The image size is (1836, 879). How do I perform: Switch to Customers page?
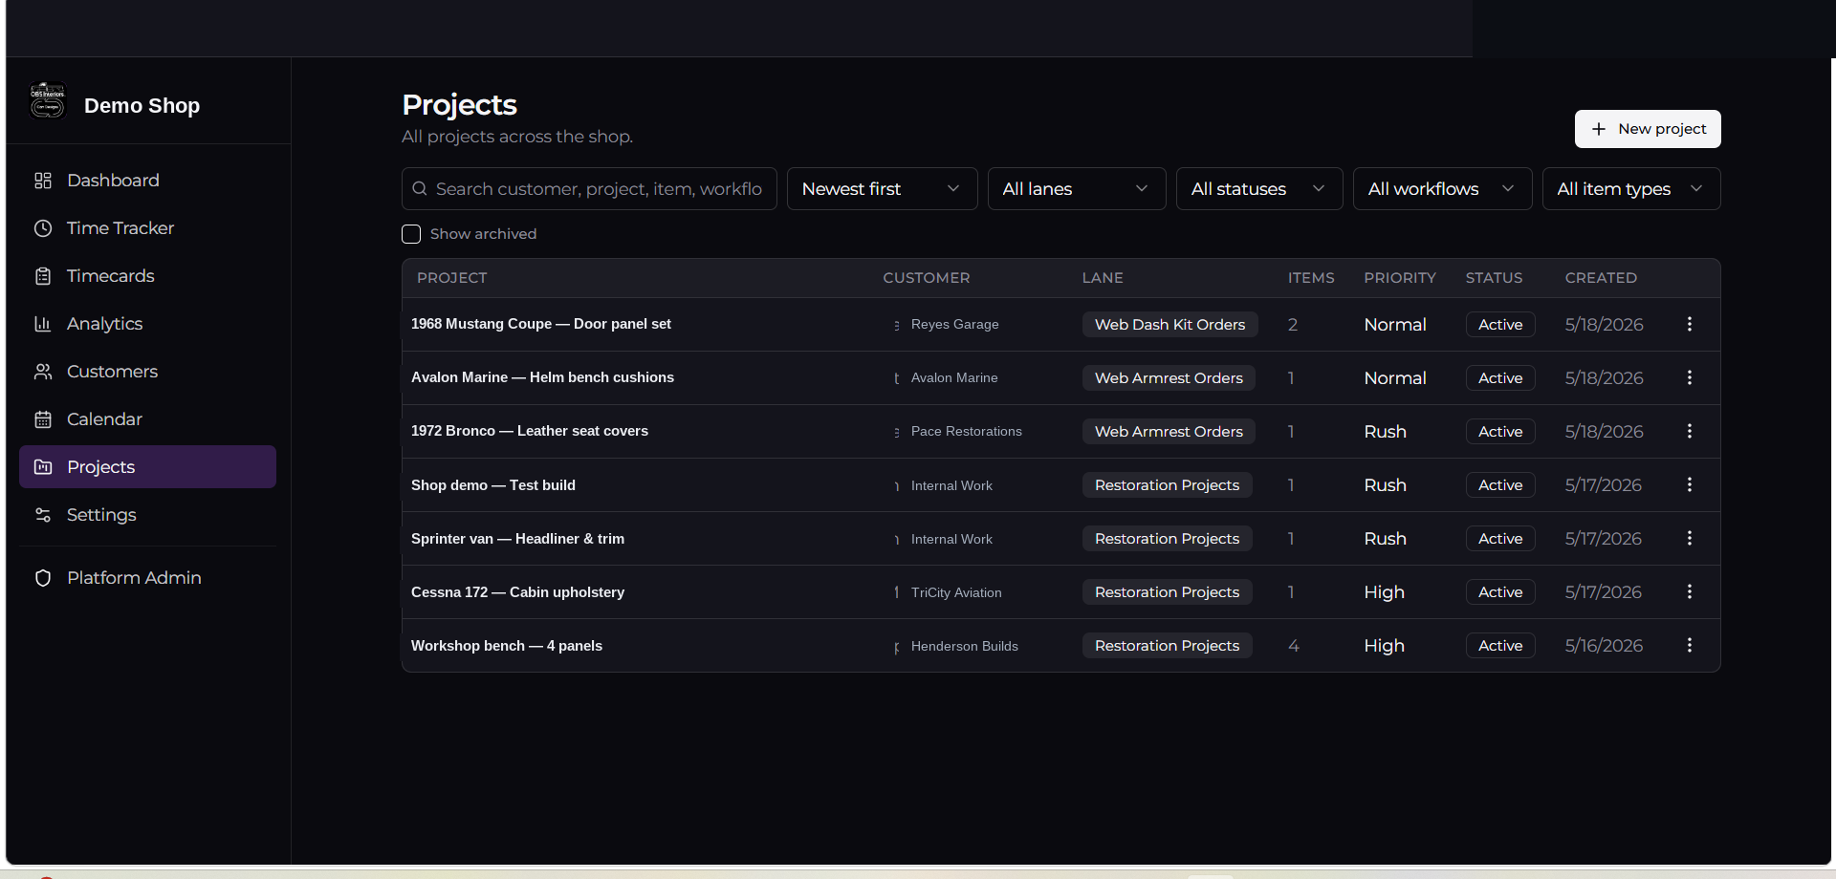coord(147,372)
